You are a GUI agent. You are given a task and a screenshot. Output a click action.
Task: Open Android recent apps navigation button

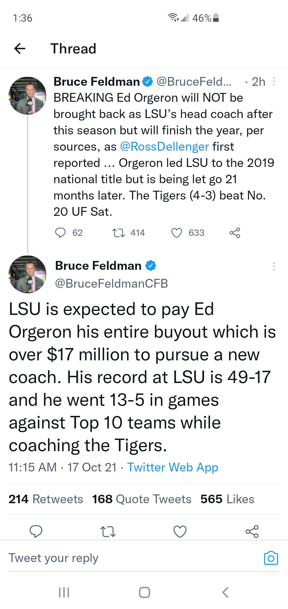click(x=64, y=592)
